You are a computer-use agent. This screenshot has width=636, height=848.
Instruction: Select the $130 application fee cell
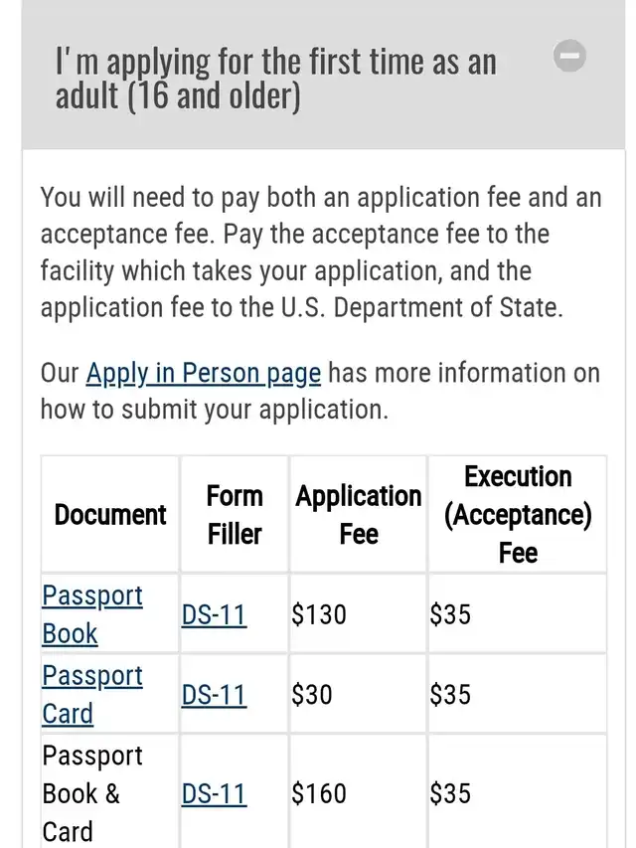click(x=319, y=614)
